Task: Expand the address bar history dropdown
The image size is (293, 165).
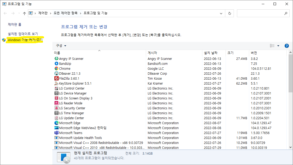Action: click(x=221, y=13)
